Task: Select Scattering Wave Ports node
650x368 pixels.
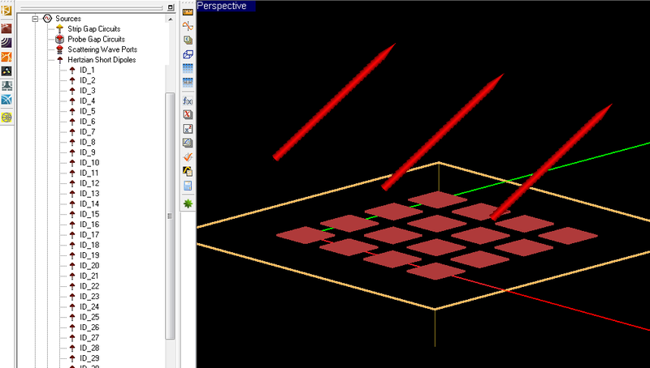Action: pyautogui.click(x=102, y=49)
